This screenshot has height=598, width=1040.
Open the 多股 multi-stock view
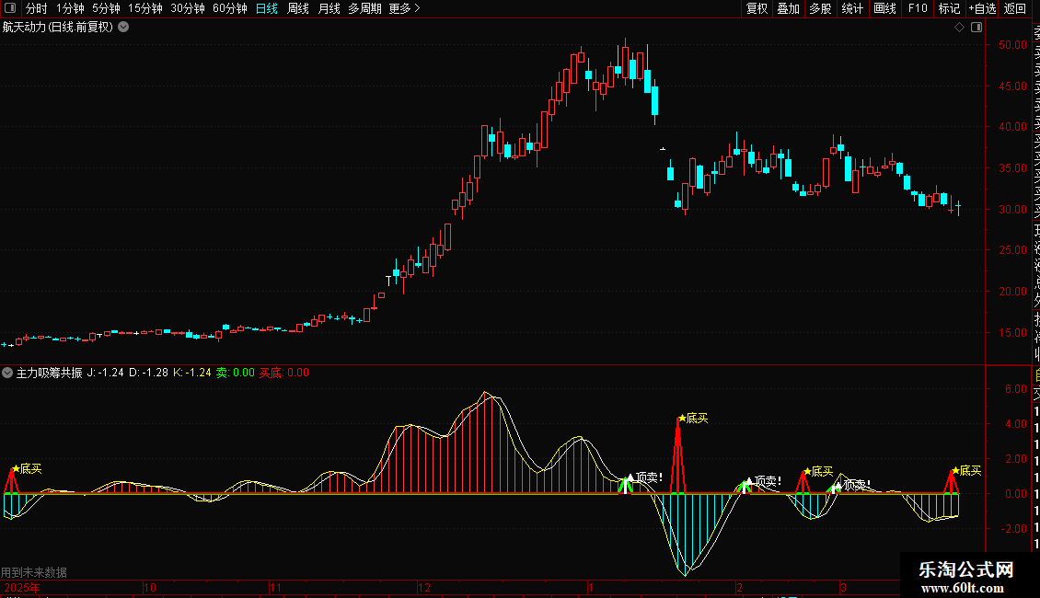click(x=820, y=8)
